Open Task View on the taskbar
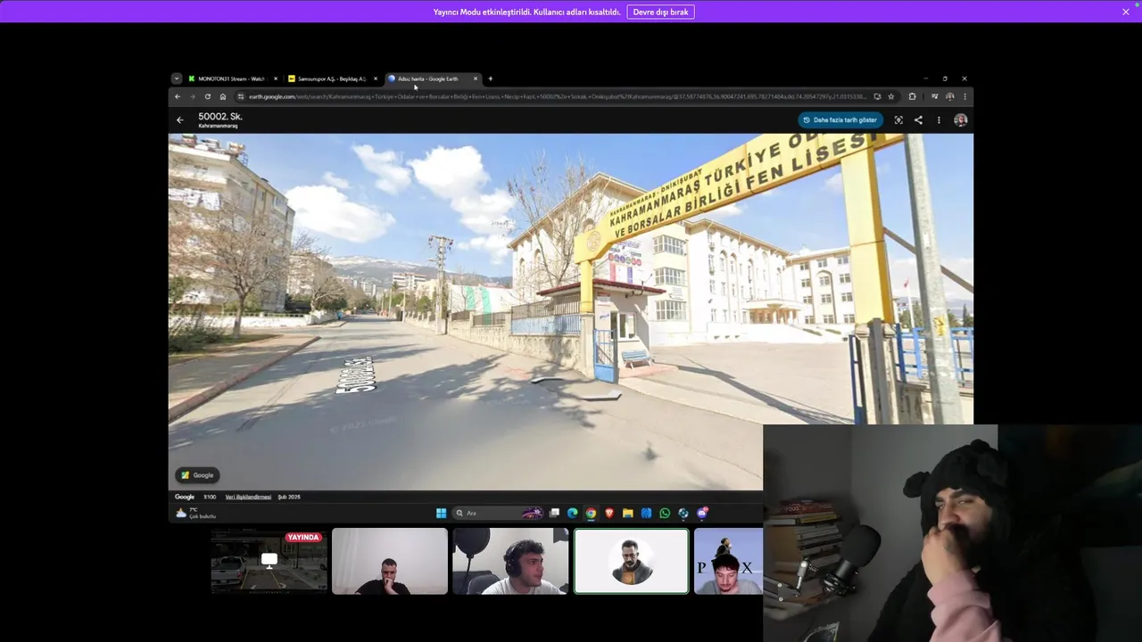Image resolution: width=1142 pixels, height=642 pixels. coord(554,513)
